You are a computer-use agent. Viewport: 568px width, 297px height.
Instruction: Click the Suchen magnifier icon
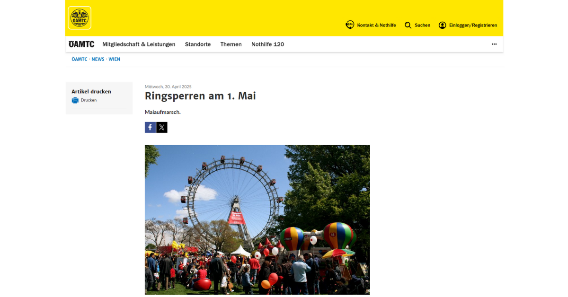point(408,25)
